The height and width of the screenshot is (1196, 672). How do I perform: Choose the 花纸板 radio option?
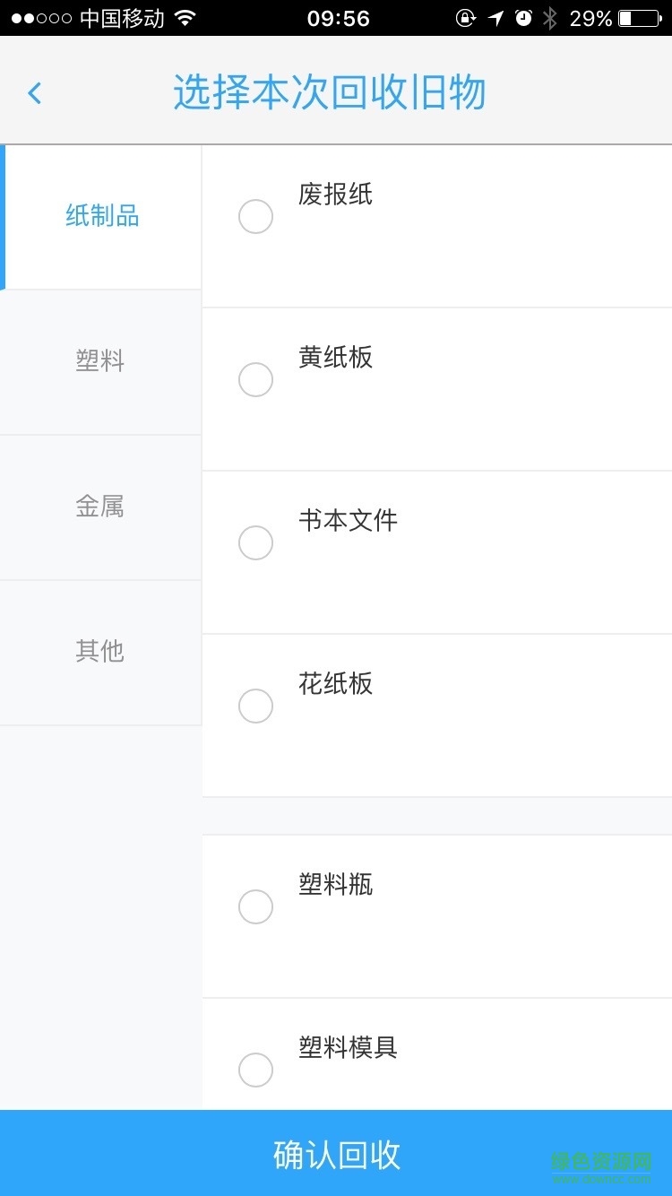[x=255, y=706]
